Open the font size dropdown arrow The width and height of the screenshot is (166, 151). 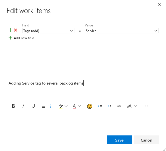click(x=135, y=106)
